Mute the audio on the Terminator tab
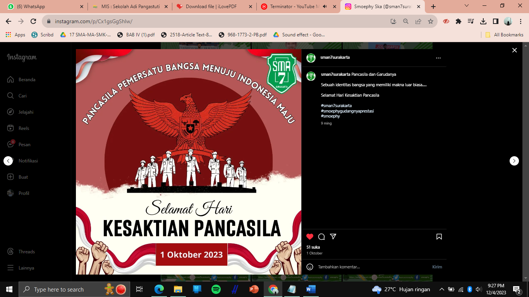529x297 pixels. [325, 7]
